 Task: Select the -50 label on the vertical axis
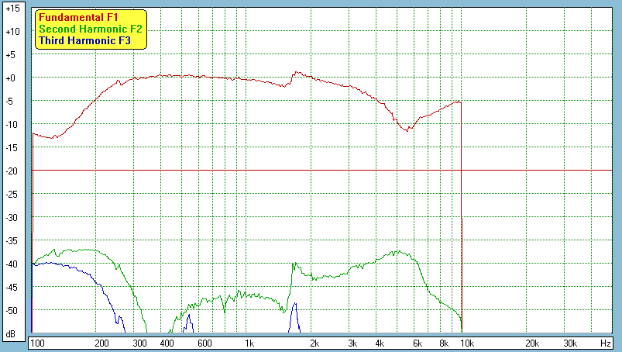tap(11, 311)
